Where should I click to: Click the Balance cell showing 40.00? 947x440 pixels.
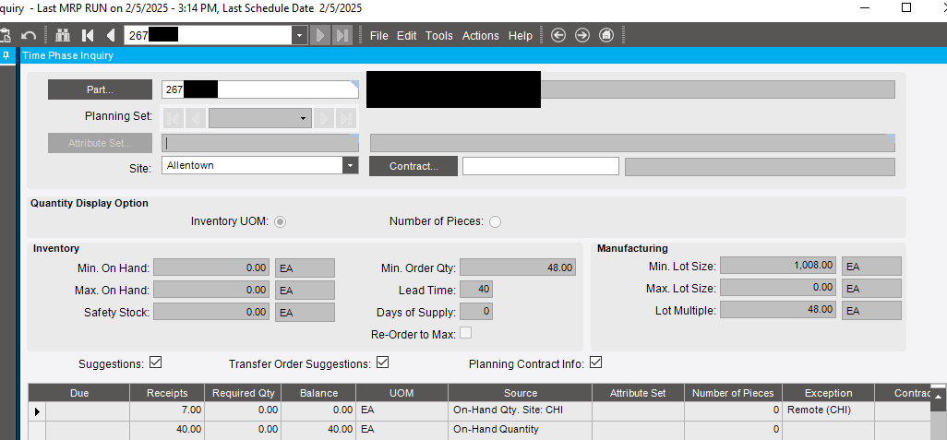[318, 429]
